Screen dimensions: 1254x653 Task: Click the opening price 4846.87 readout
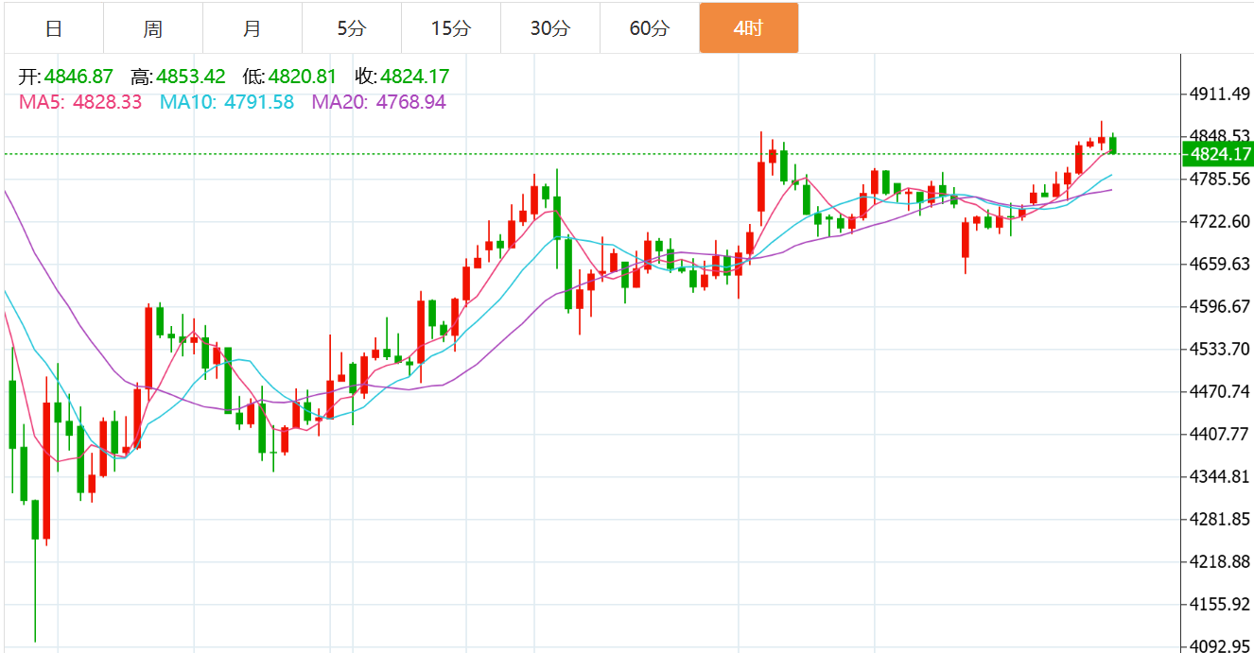(x=78, y=77)
